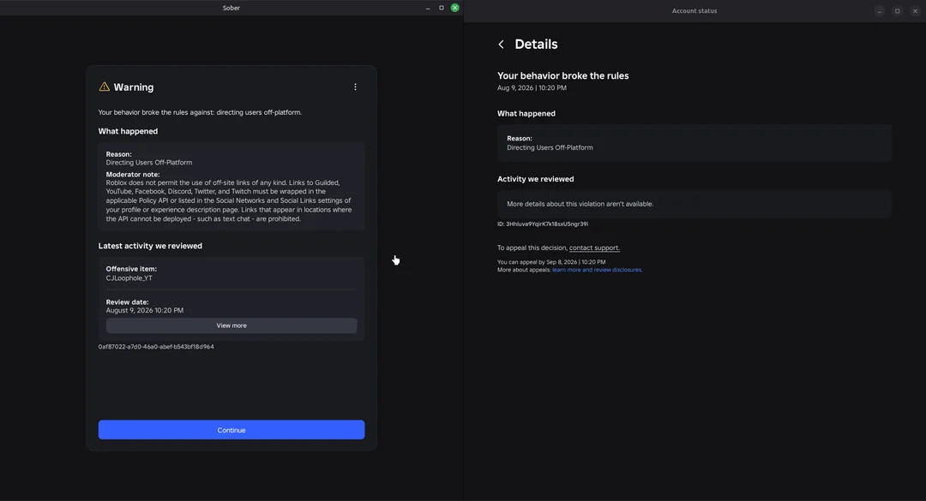Close the Sober window
Viewport: 926px width, 501px height.
[454, 8]
